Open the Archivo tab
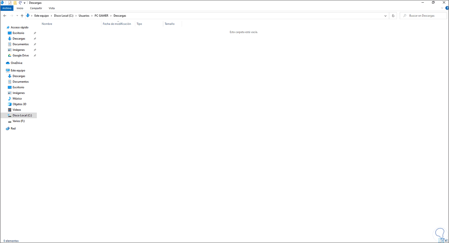 point(7,8)
